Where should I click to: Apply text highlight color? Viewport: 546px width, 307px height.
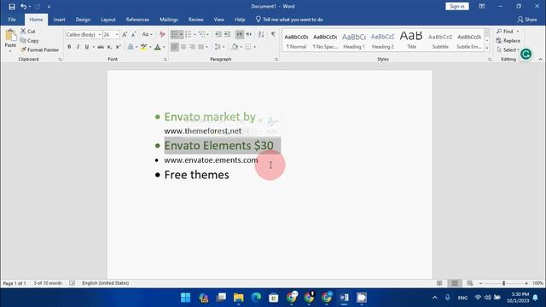[143, 47]
